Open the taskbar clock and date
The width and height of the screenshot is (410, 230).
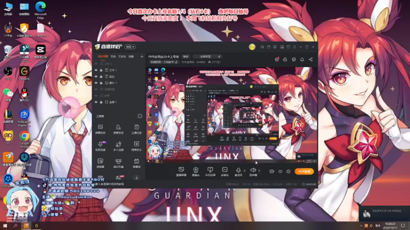tap(390, 225)
